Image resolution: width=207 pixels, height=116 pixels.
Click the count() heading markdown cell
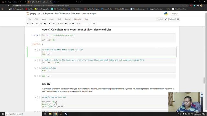(77, 30)
